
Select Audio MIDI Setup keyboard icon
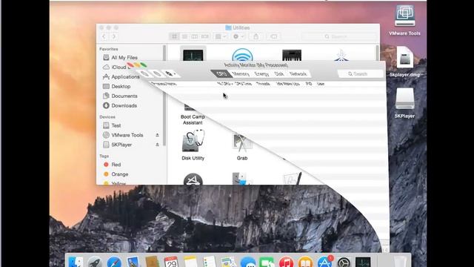pyautogui.click(x=292, y=55)
